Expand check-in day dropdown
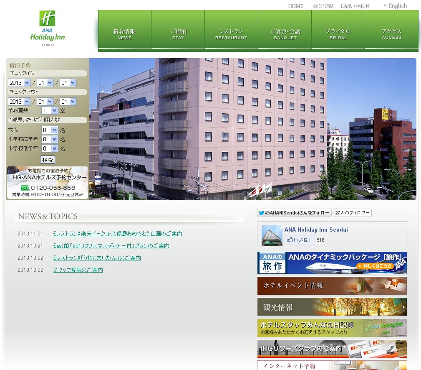This screenshot has width=421, height=370. (x=68, y=83)
